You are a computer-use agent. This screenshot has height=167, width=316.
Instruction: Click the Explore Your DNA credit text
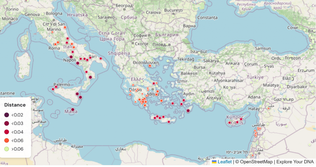(x=295, y=162)
